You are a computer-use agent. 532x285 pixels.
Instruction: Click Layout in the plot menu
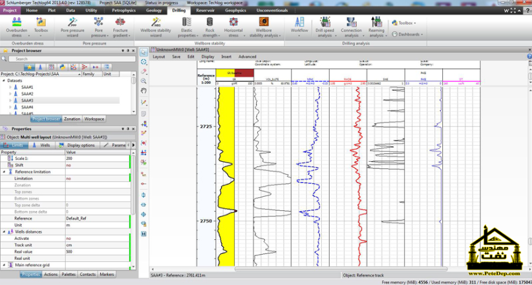pyautogui.click(x=158, y=57)
